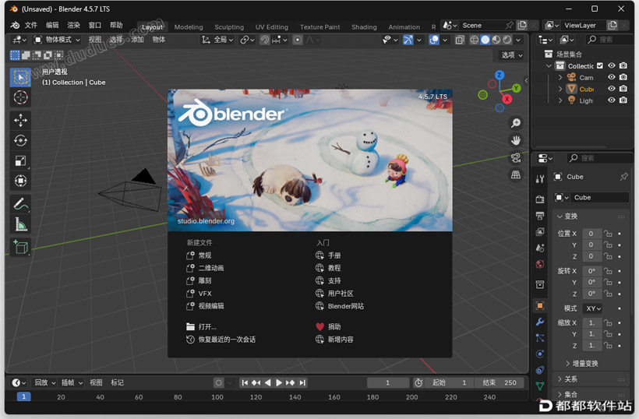
Task: Select the 3D Cursor tool
Action: [x=20, y=97]
